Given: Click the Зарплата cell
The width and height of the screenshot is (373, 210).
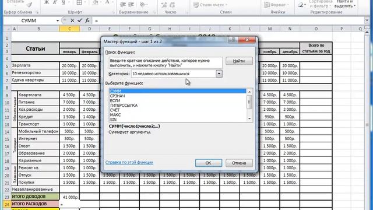Looking at the screenshot, I should tap(35, 65).
